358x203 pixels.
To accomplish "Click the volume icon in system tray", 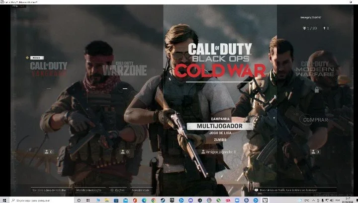I will [332, 201].
